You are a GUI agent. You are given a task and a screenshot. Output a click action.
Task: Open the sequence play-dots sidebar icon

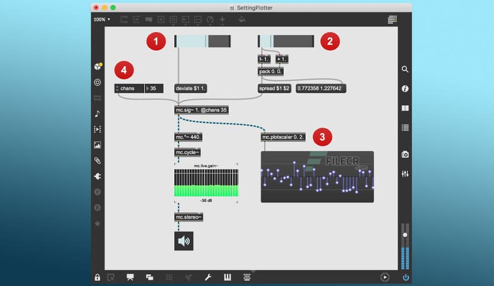(97, 129)
